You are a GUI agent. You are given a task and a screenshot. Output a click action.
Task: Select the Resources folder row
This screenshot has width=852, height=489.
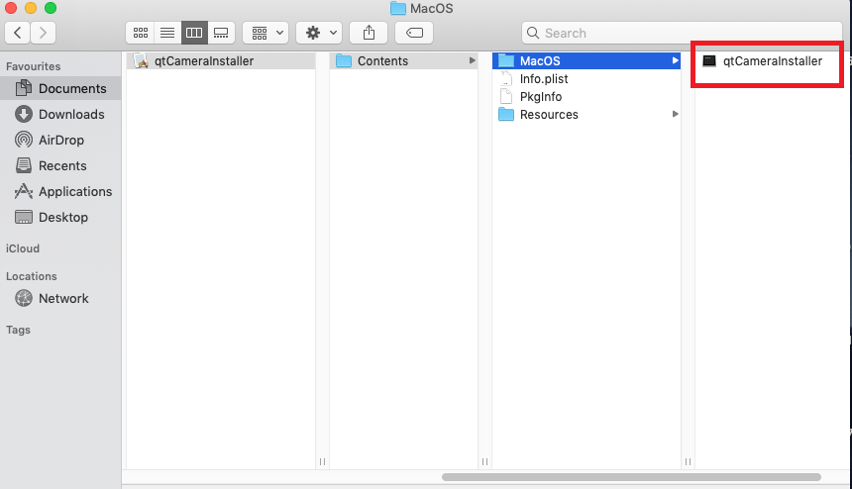(586, 115)
